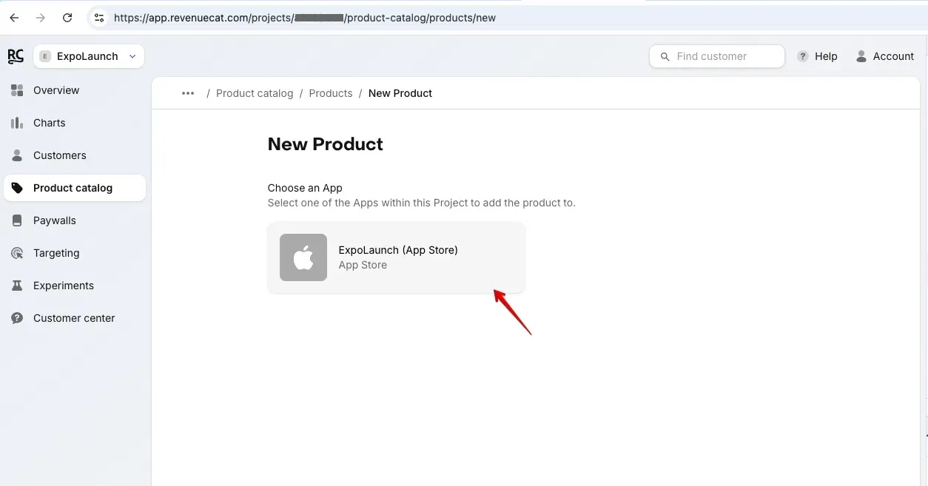
Task: Click the RevenueCat RC logo
Action: [16, 56]
